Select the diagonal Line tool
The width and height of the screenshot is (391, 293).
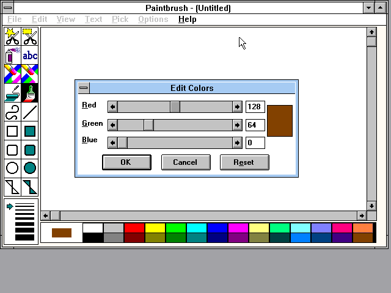(30, 112)
